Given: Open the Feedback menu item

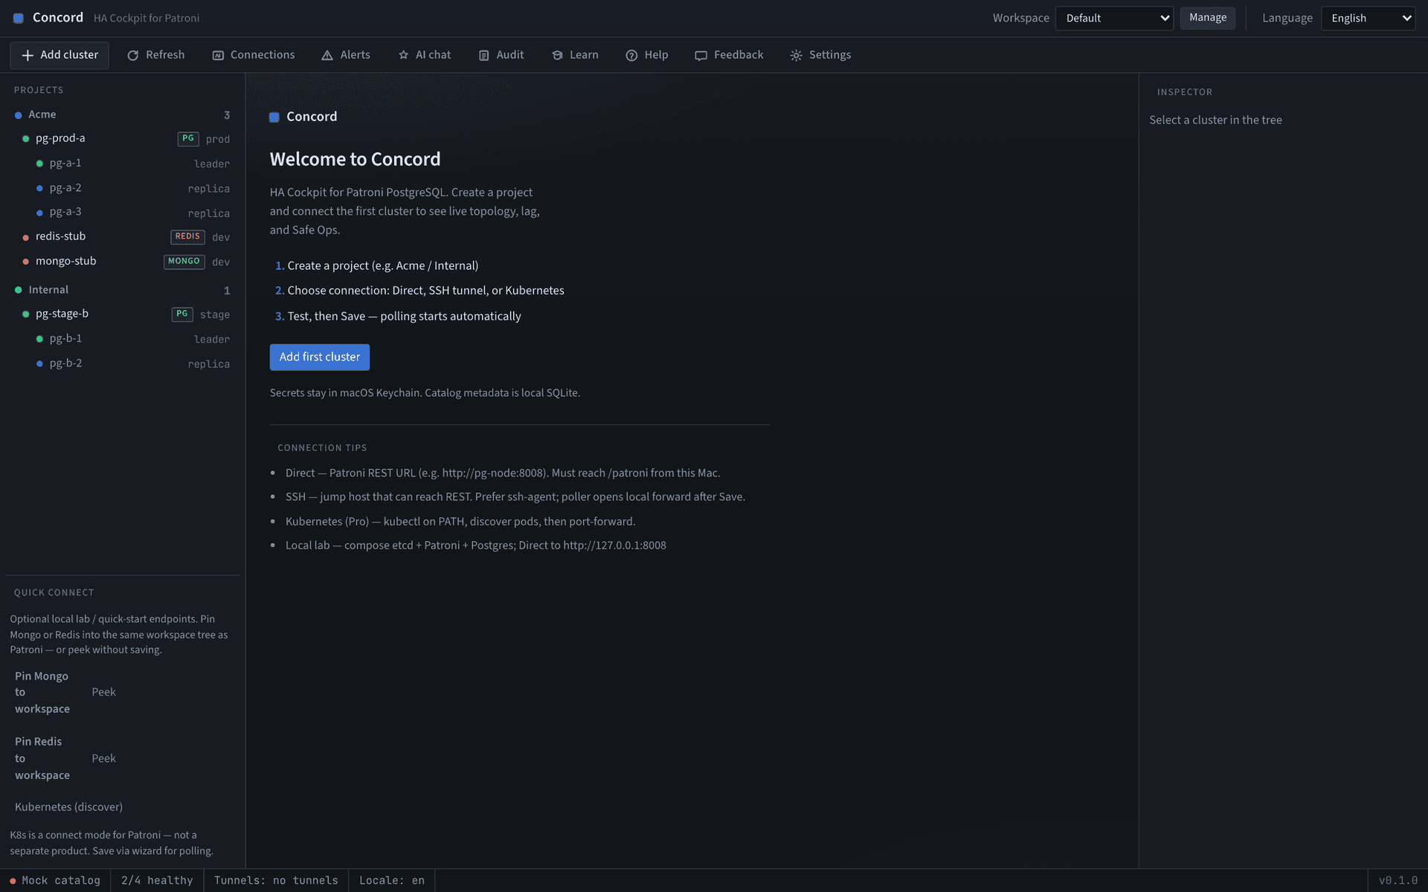Looking at the screenshot, I should pos(729,55).
